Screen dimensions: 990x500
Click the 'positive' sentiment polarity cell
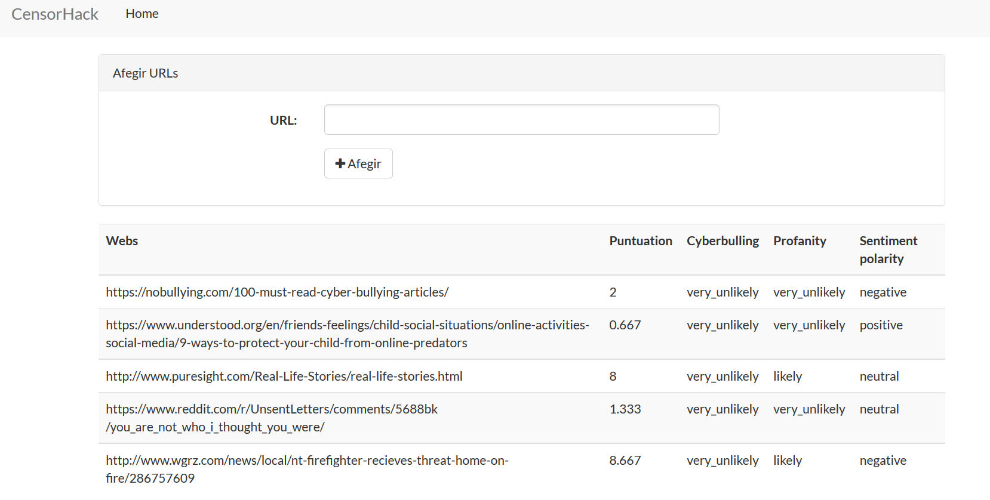[x=881, y=325]
